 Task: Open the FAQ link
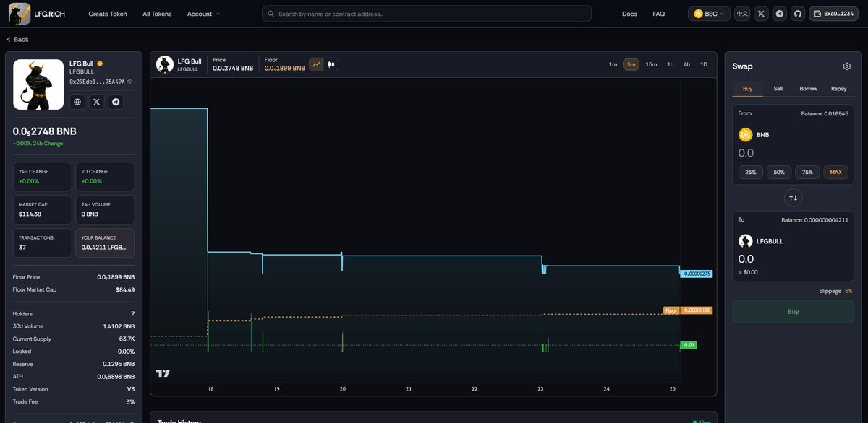[x=658, y=14]
